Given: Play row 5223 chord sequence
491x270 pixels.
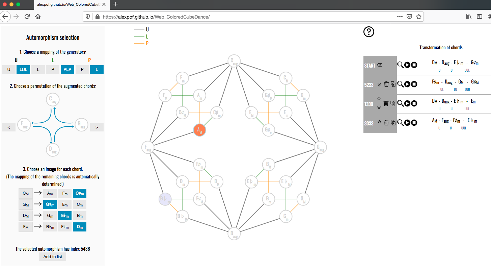Looking at the screenshot, I should pos(407,84).
